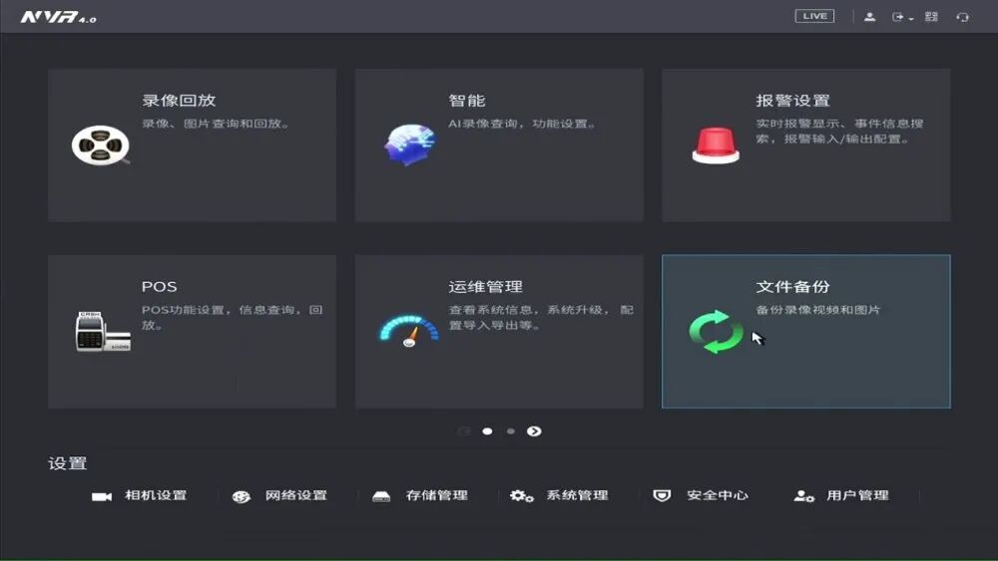Click the green file backup arrows icon
Viewport: 998px width, 561px height.
pos(716,331)
